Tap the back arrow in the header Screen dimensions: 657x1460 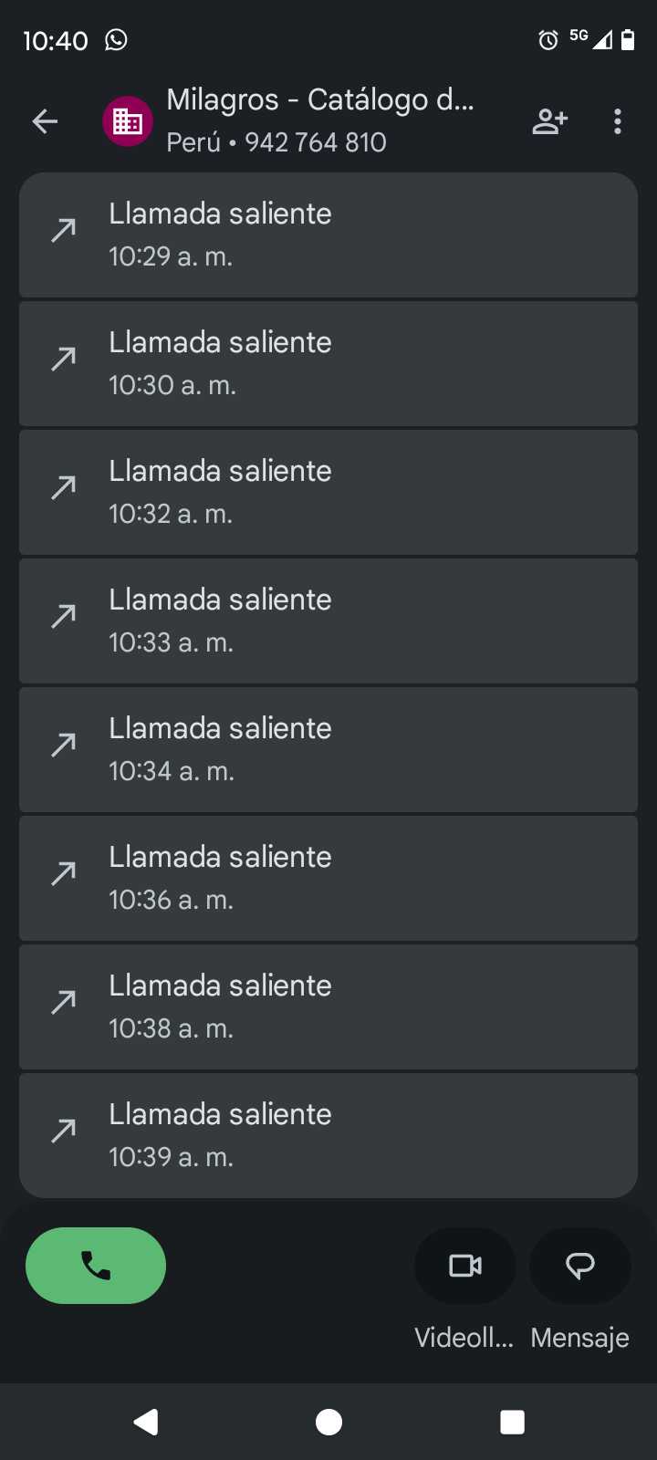click(45, 121)
